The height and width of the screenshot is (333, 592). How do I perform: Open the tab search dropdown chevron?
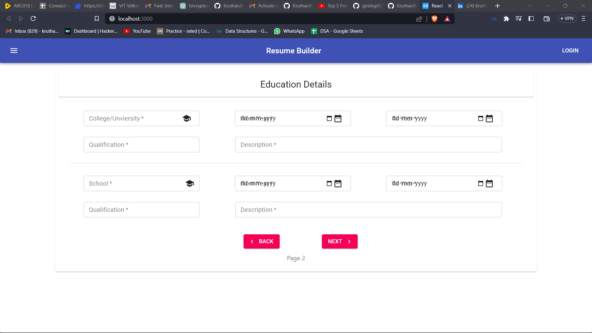(x=530, y=6)
